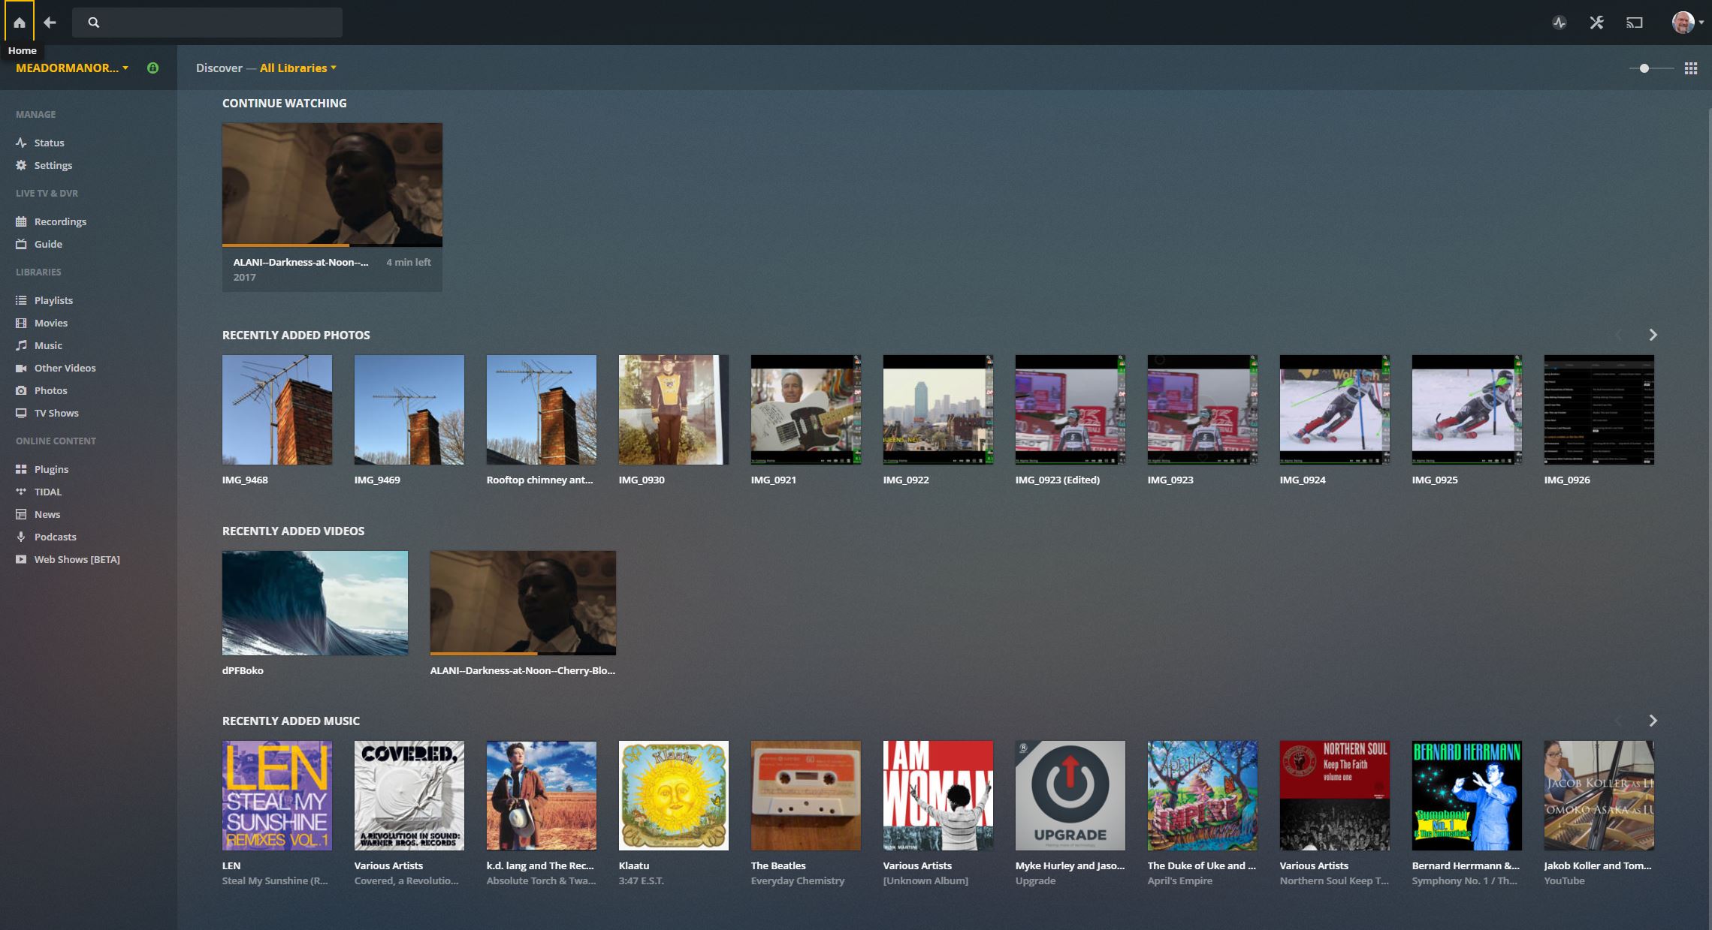Adjust the thumbnail size slider
Screen dimensions: 1712x930
[x=1644, y=68]
